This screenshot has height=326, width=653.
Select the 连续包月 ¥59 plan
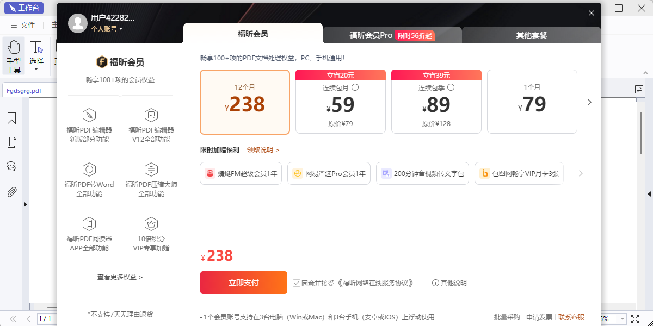340,102
